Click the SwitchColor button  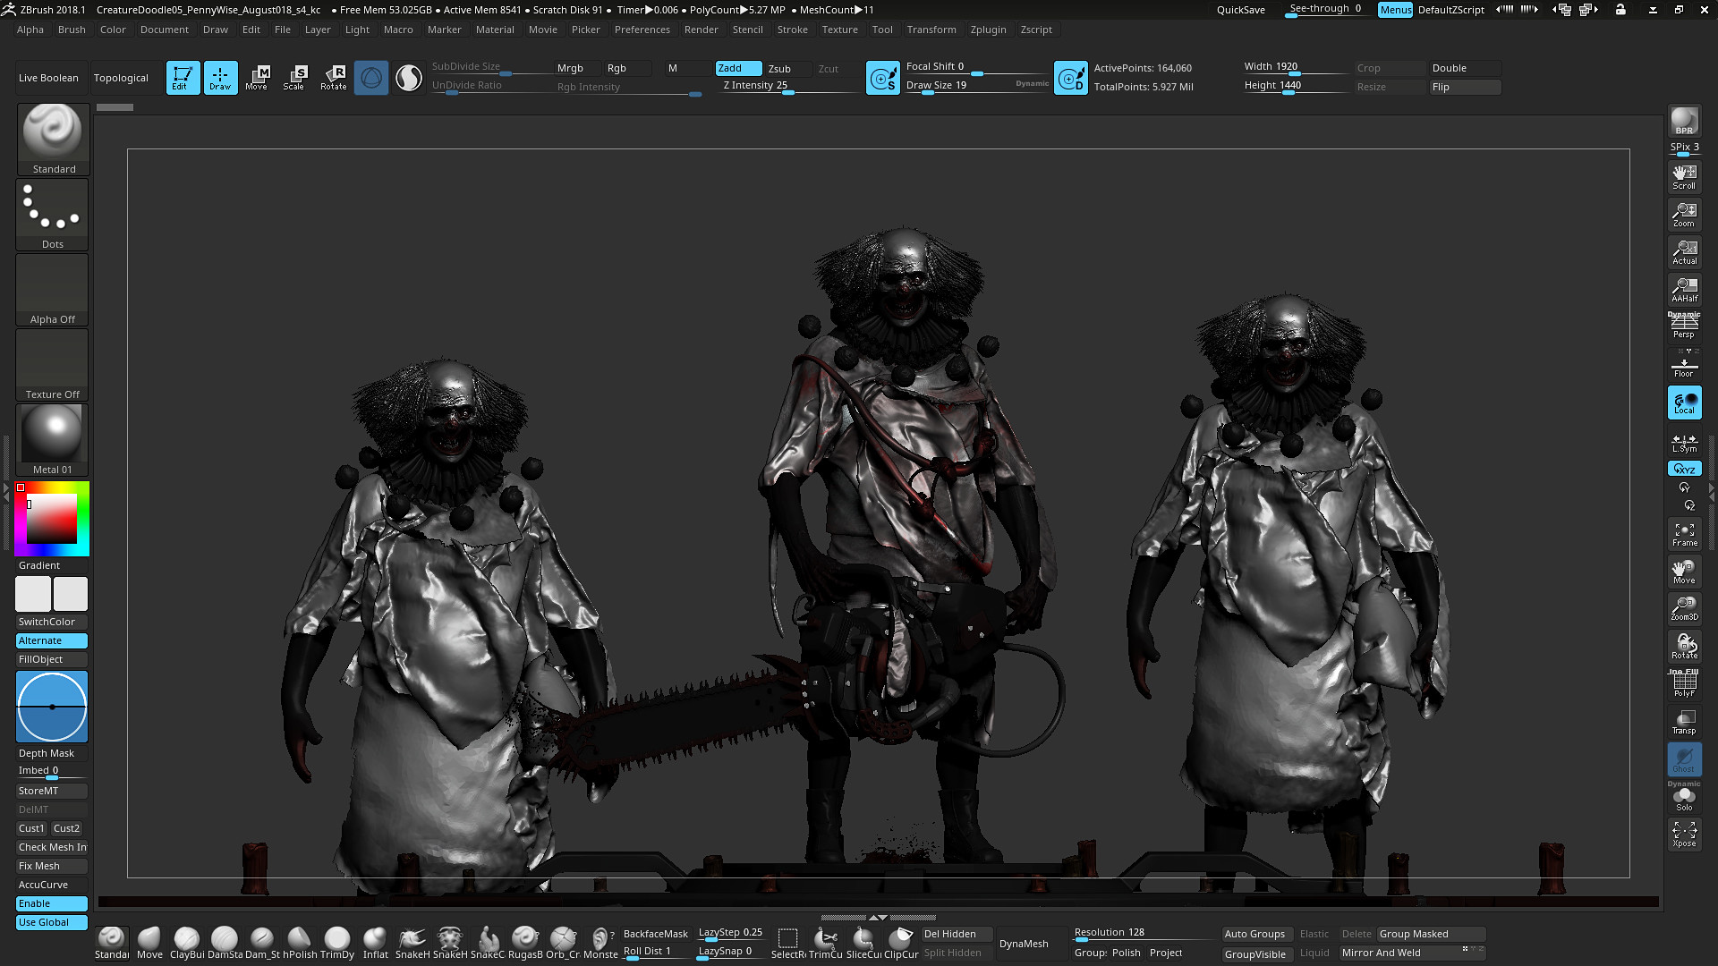coord(52,622)
